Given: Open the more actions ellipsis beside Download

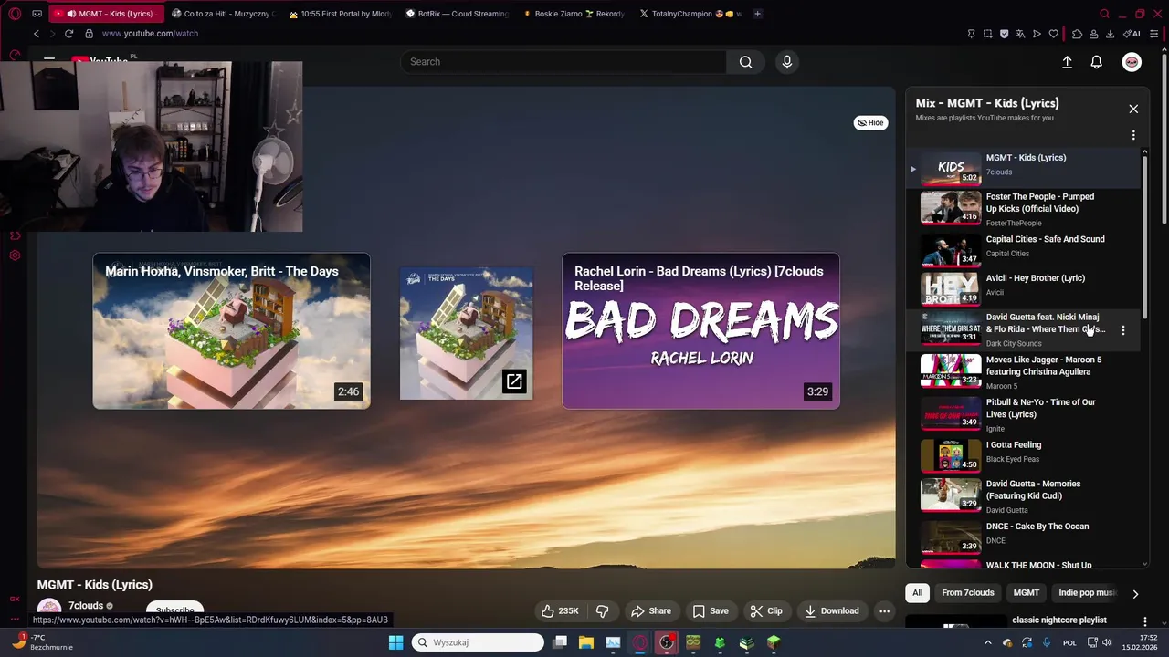Looking at the screenshot, I should pos(884,610).
